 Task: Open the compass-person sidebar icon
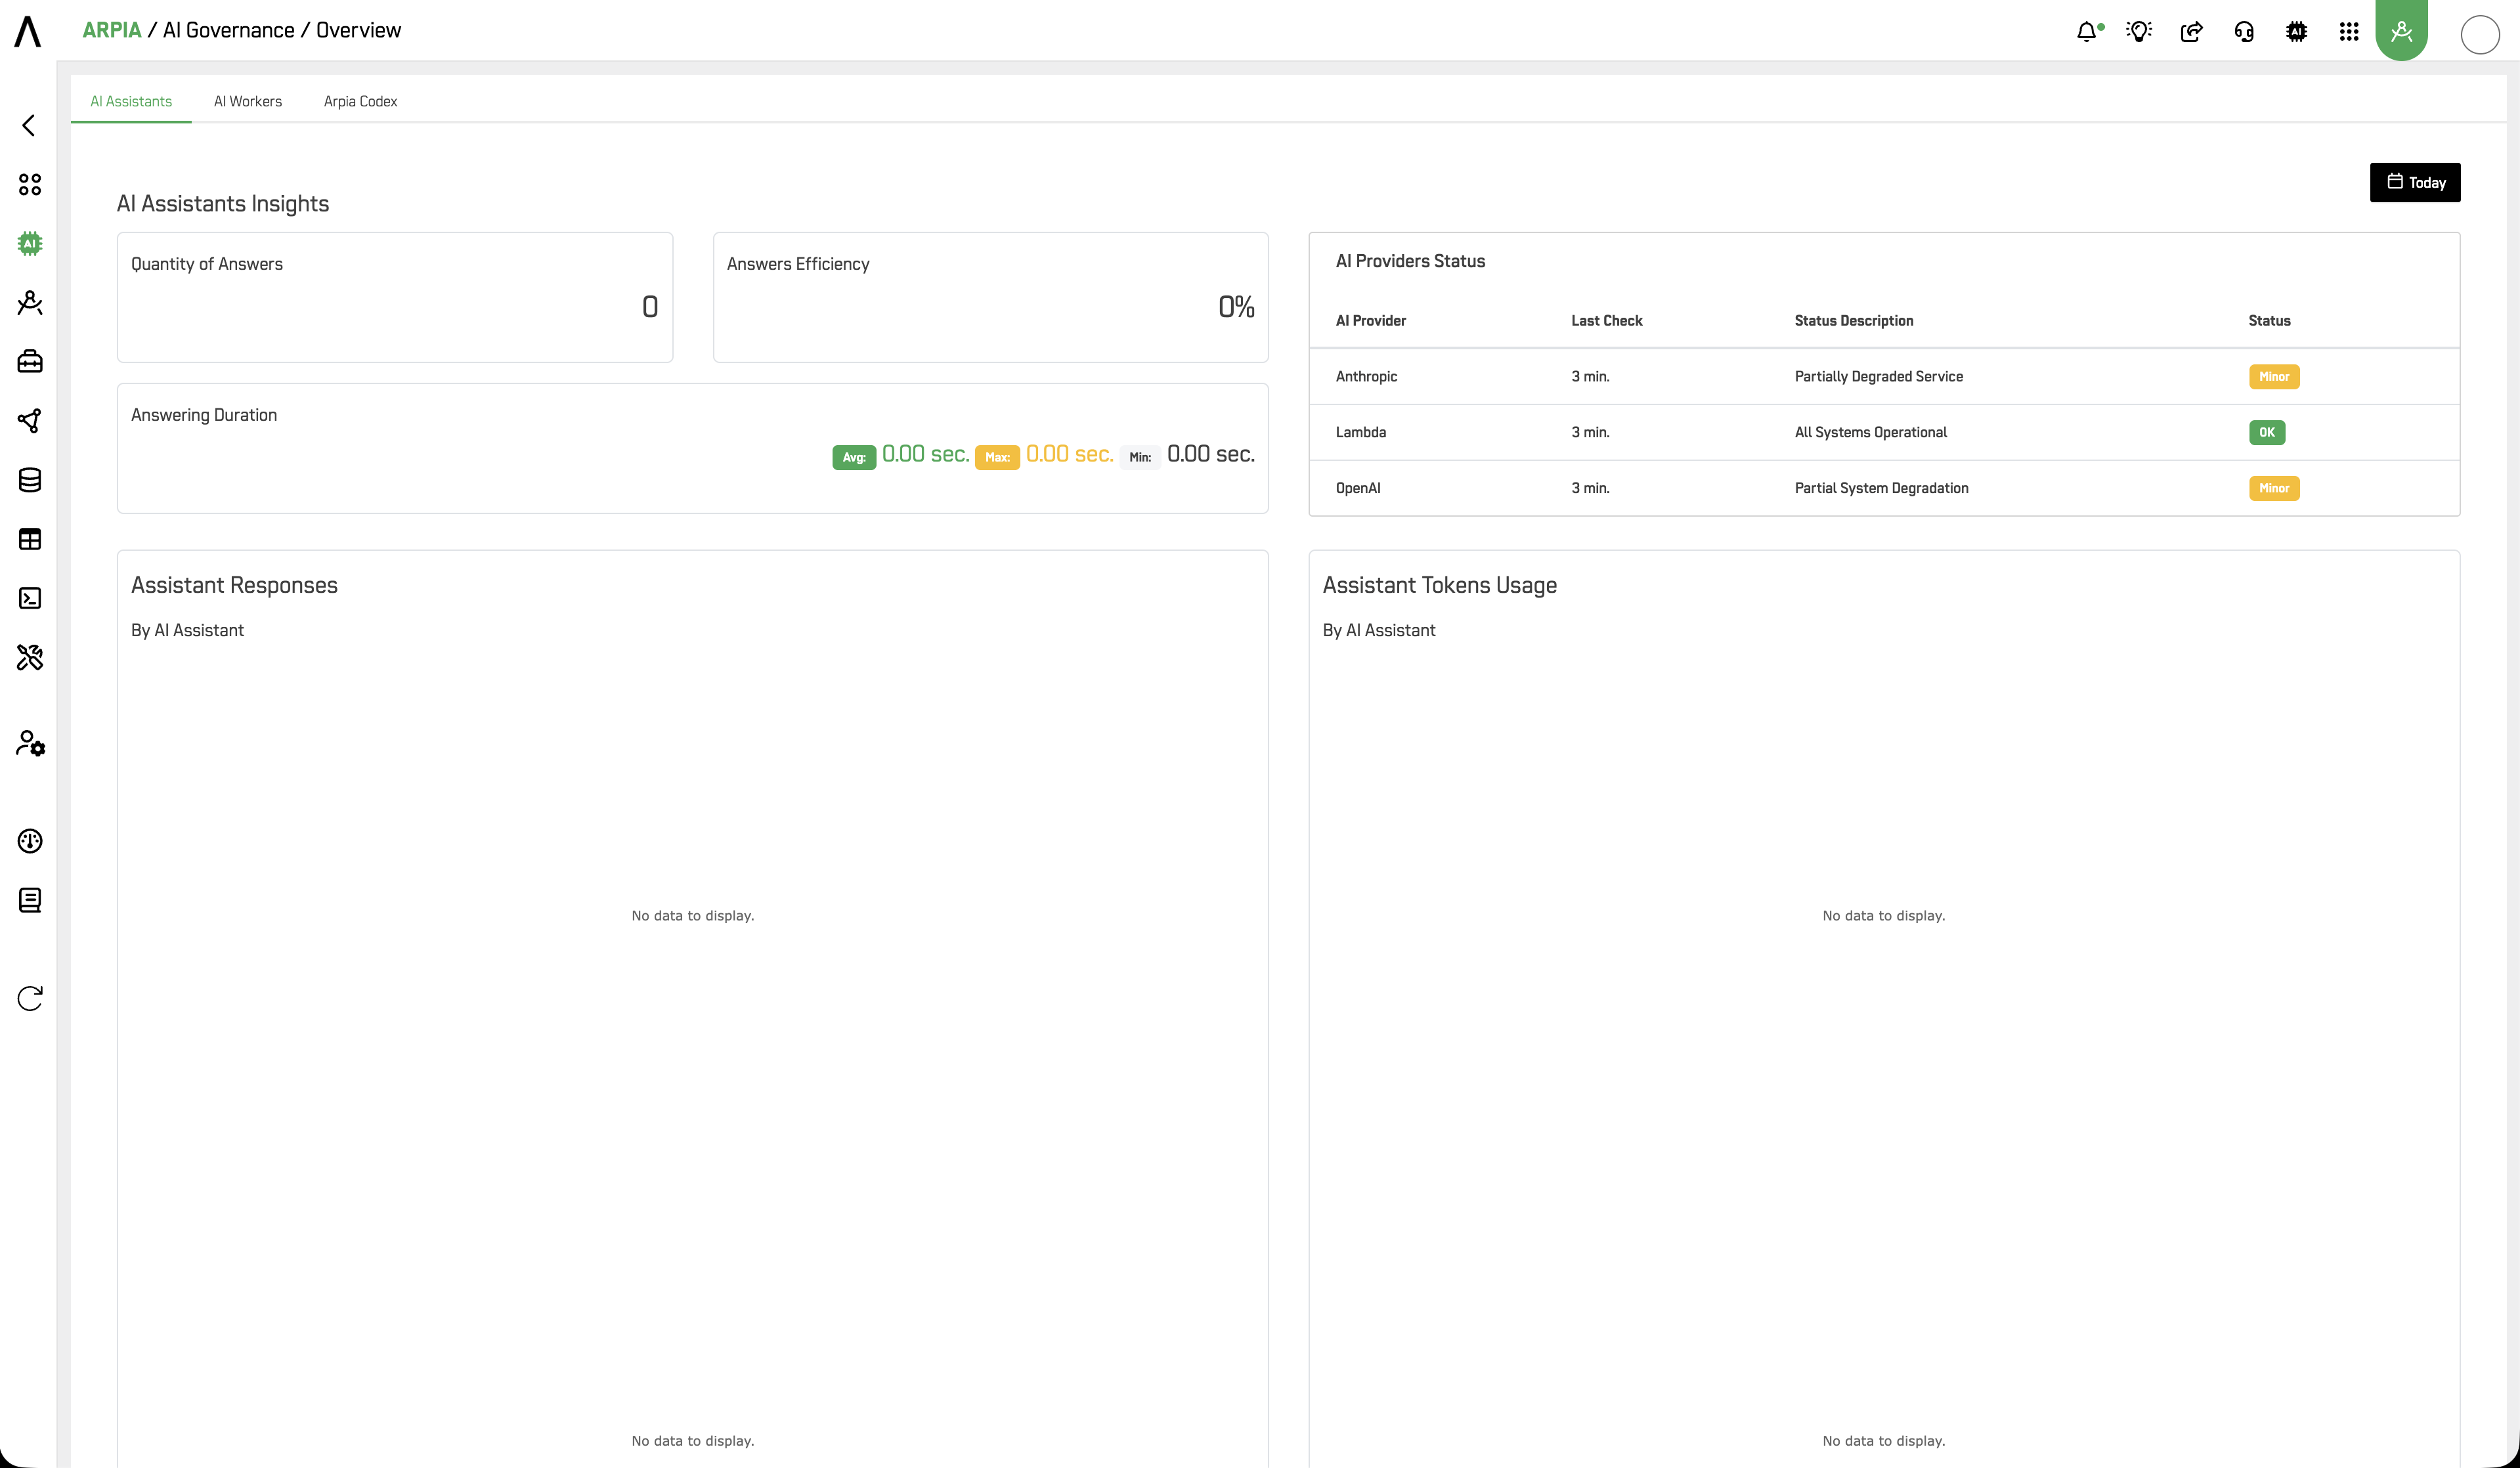(30, 302)
